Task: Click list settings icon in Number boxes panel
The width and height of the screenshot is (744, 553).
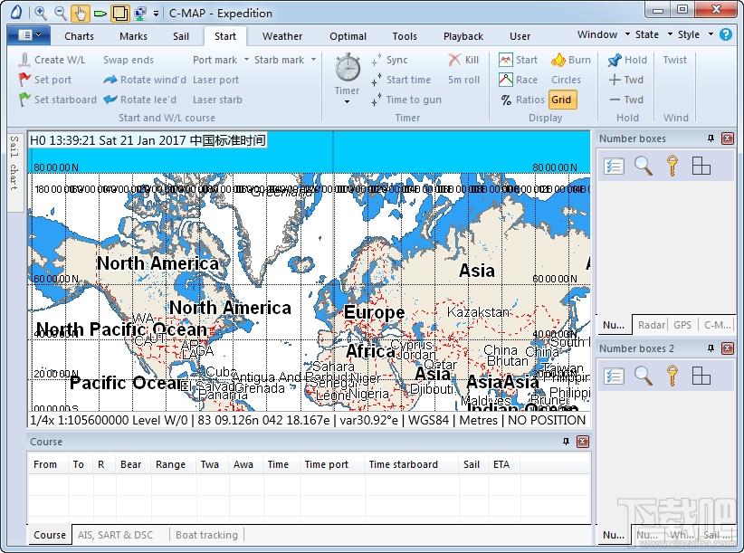Action: coord(614,167)
